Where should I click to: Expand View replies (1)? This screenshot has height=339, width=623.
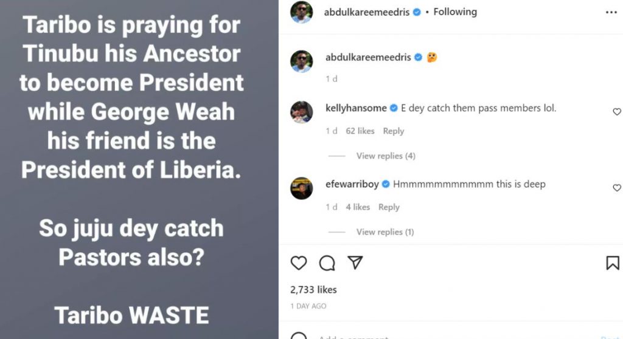385,232
